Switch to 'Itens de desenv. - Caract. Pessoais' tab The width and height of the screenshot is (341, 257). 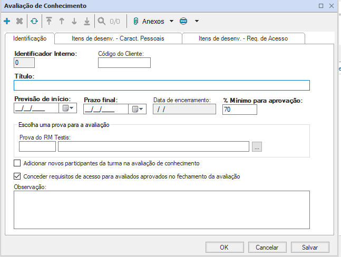click(x=118, y=38)
